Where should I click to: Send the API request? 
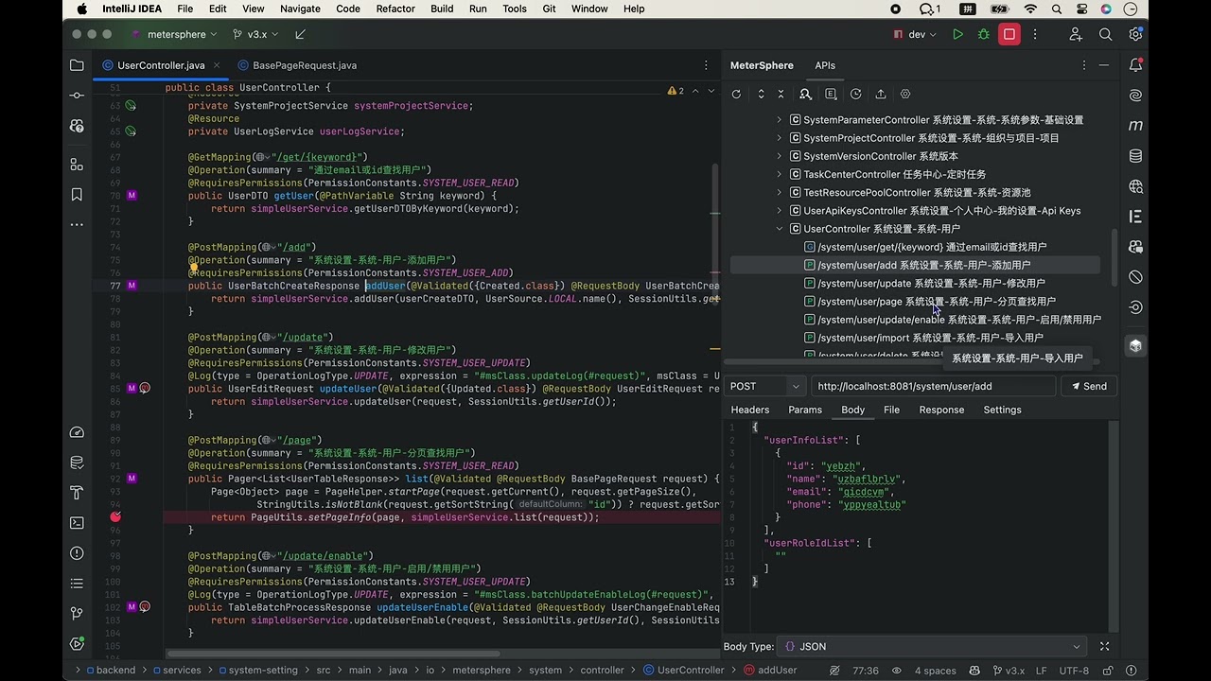(x=1088, y=386)
